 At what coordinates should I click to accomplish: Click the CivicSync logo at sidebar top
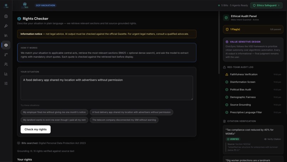6,6
